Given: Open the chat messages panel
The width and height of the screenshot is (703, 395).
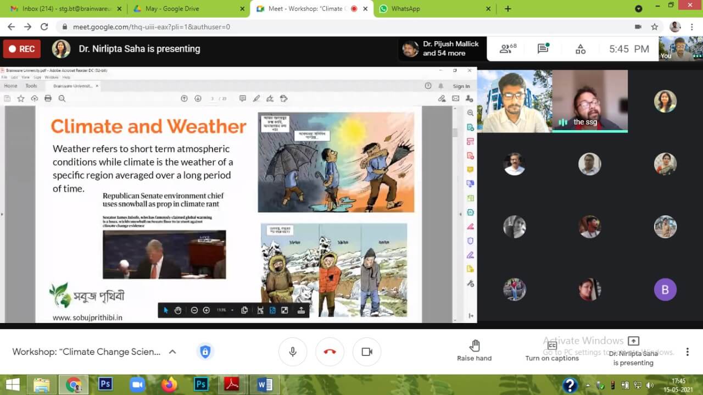Looking at the screenshot, I should click(543, 49).
